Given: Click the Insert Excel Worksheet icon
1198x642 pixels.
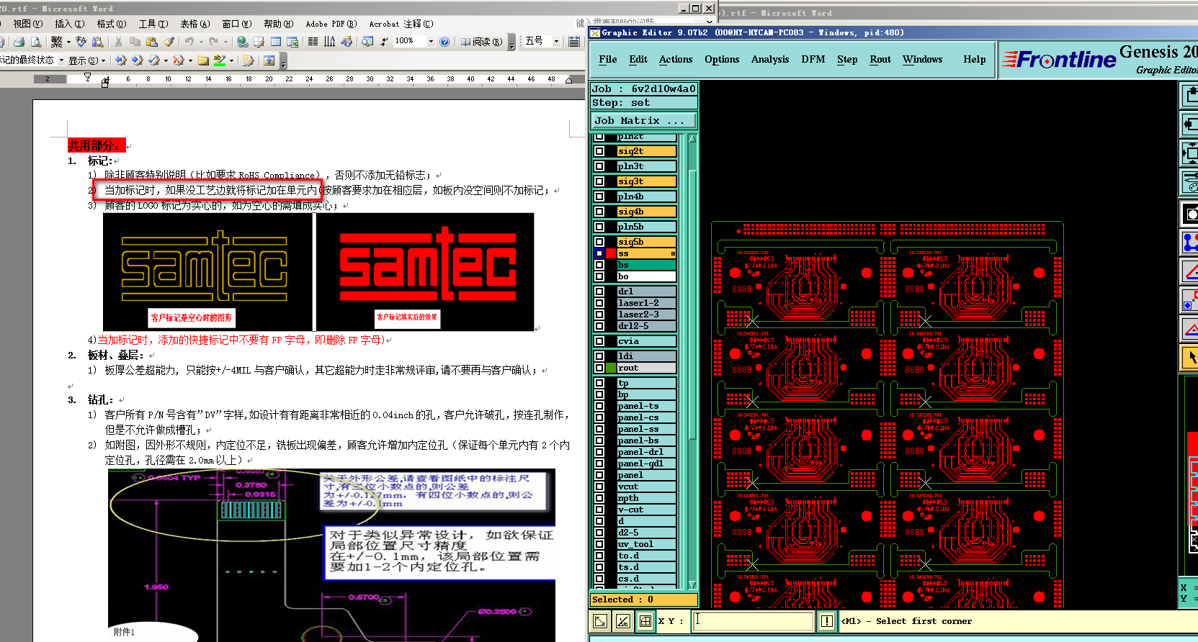Looking at the screenshot, I should pos(292,42).
